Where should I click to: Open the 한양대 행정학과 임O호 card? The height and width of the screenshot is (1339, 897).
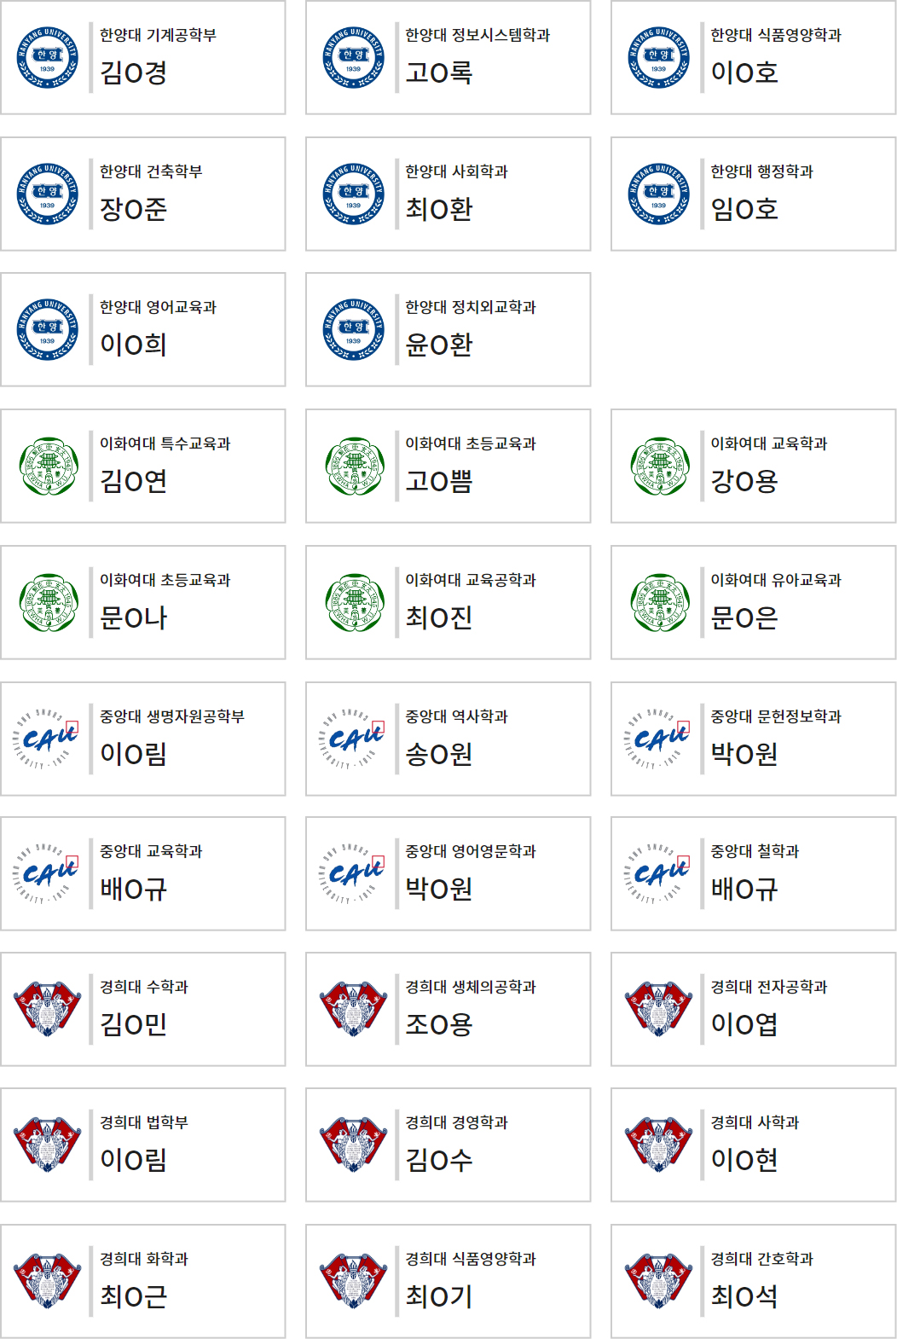tap(753, 194)
